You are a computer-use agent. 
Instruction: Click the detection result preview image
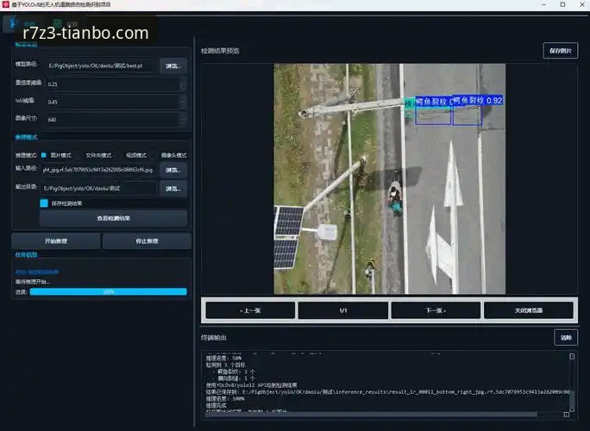coord(389,178)
